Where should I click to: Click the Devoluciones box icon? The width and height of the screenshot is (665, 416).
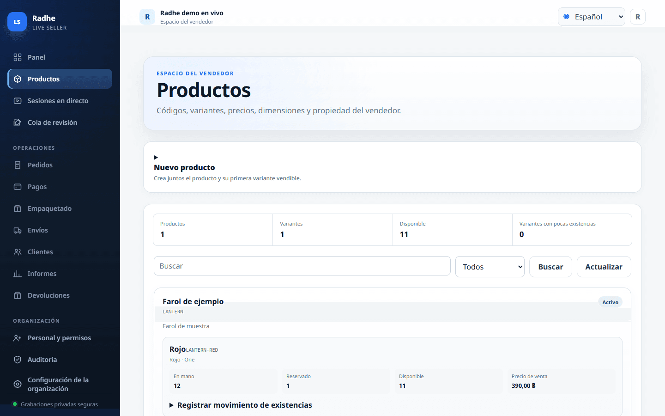pyautogui.click(x=18, y=295)
